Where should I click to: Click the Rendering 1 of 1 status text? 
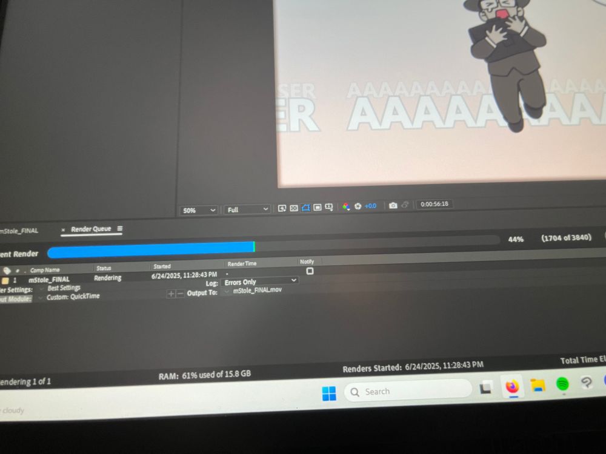25,382
